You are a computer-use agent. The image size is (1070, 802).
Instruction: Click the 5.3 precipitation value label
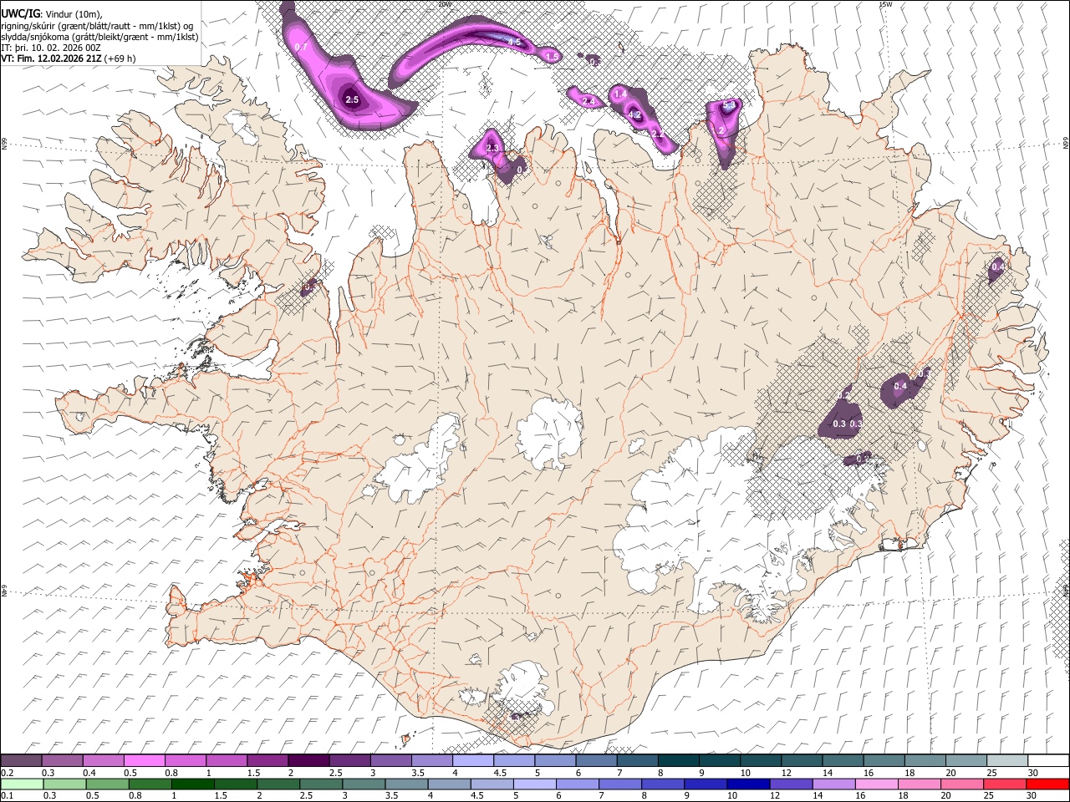tap(729, 106)
